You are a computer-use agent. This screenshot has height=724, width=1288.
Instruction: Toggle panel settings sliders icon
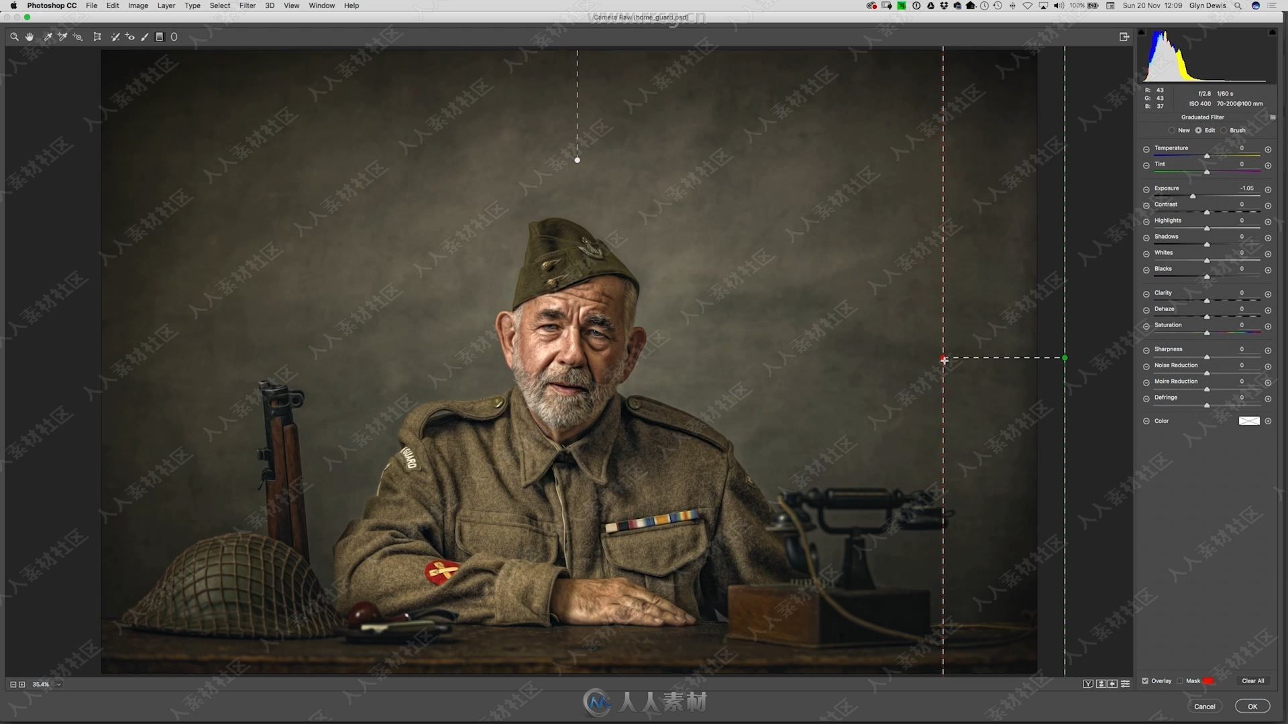[x=1125, y=684]
